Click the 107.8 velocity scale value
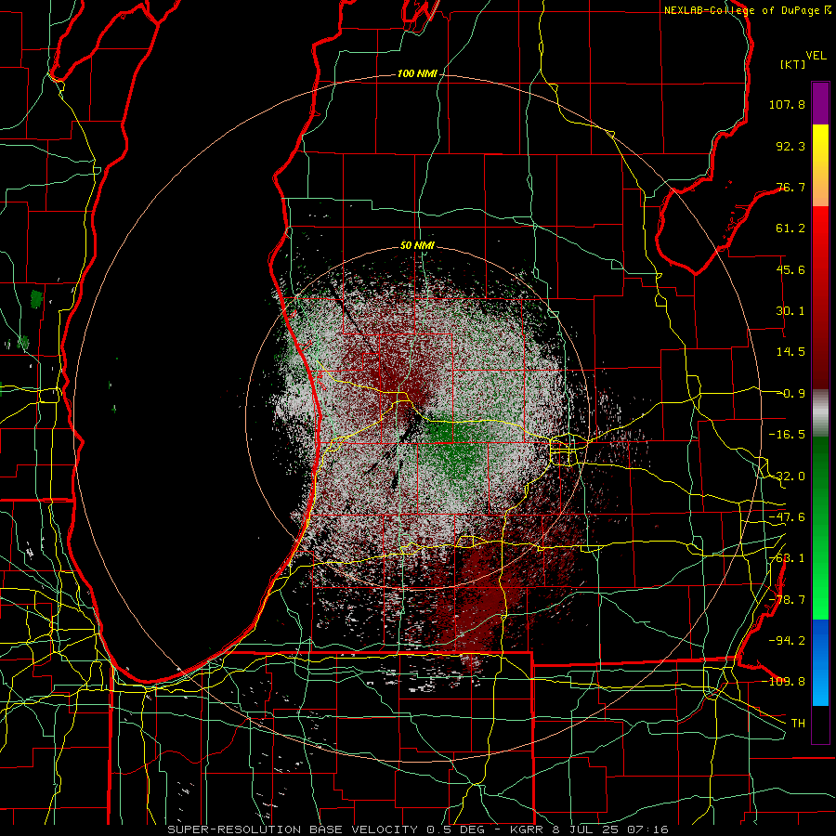This screenshot has width=836, height=836. [787, 104]
